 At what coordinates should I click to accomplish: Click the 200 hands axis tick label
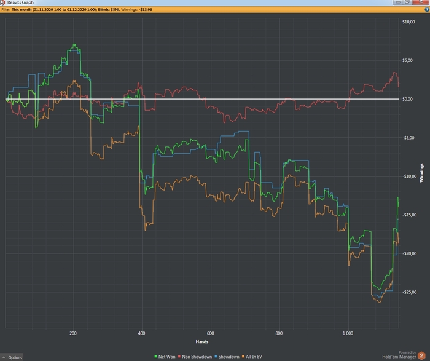pyautogui.click(x=73, y=333)
